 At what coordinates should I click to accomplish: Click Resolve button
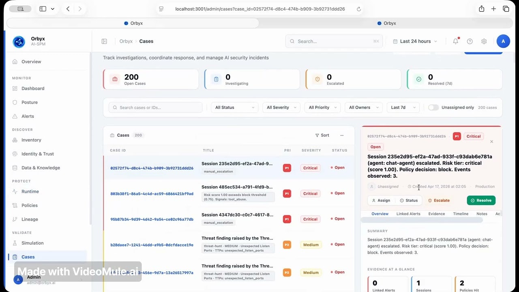(x=481, y=200)
